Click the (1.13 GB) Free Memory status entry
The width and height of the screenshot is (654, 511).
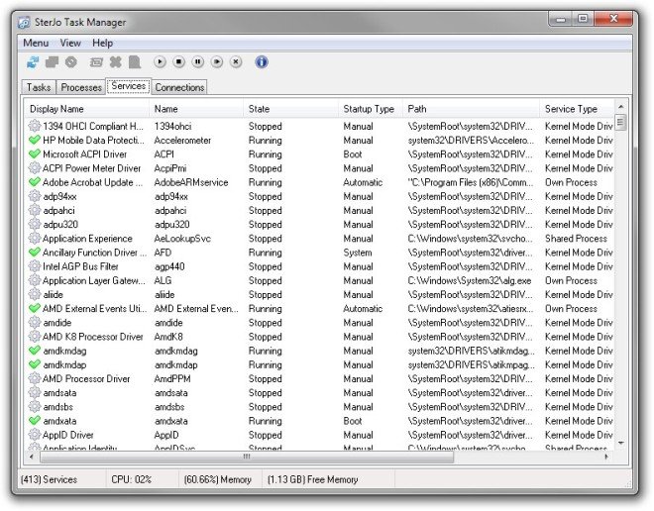[313, 479]
